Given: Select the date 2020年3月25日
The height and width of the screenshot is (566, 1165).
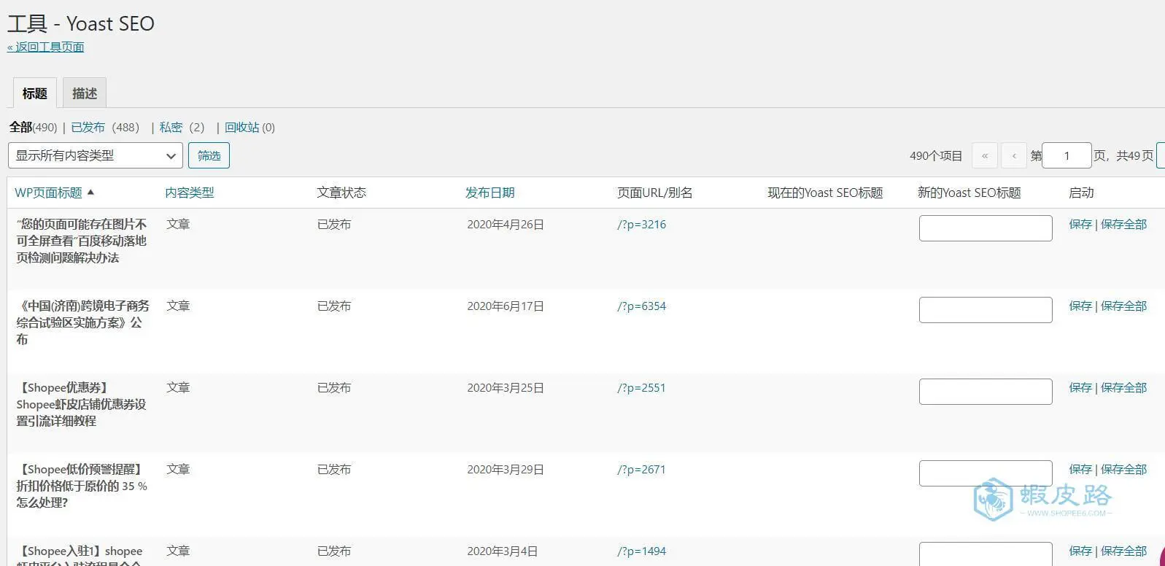Looking at the screenshot, I should pos(506,388).
